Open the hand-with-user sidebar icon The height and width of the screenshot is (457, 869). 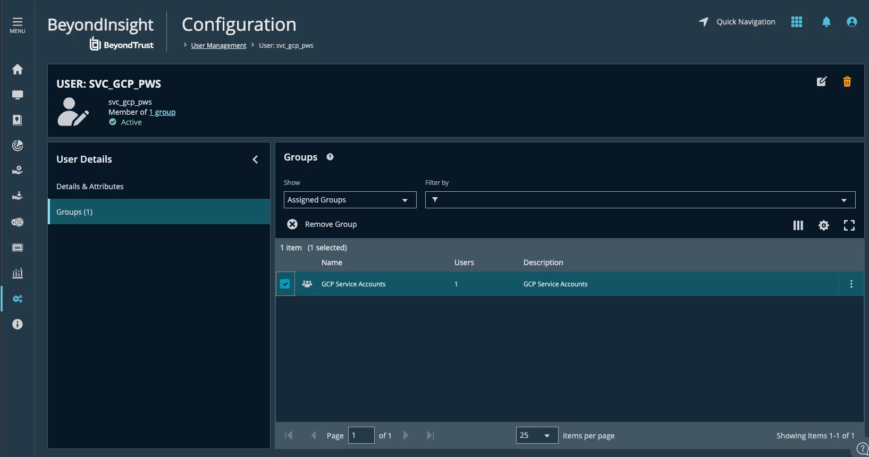coord(18,196)
